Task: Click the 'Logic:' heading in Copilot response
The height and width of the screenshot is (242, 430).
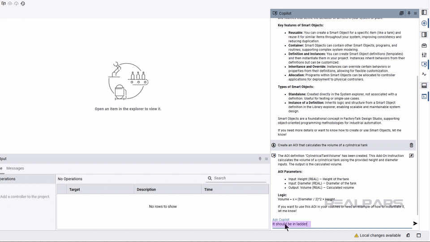Action: (x=282, y=195)
